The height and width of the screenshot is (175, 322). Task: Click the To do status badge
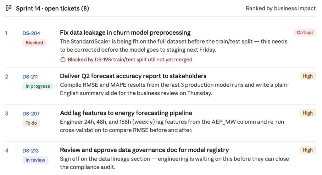[31, 123]
